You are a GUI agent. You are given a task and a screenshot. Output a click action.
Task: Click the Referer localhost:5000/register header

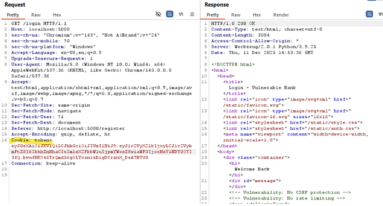pos(68,128)
